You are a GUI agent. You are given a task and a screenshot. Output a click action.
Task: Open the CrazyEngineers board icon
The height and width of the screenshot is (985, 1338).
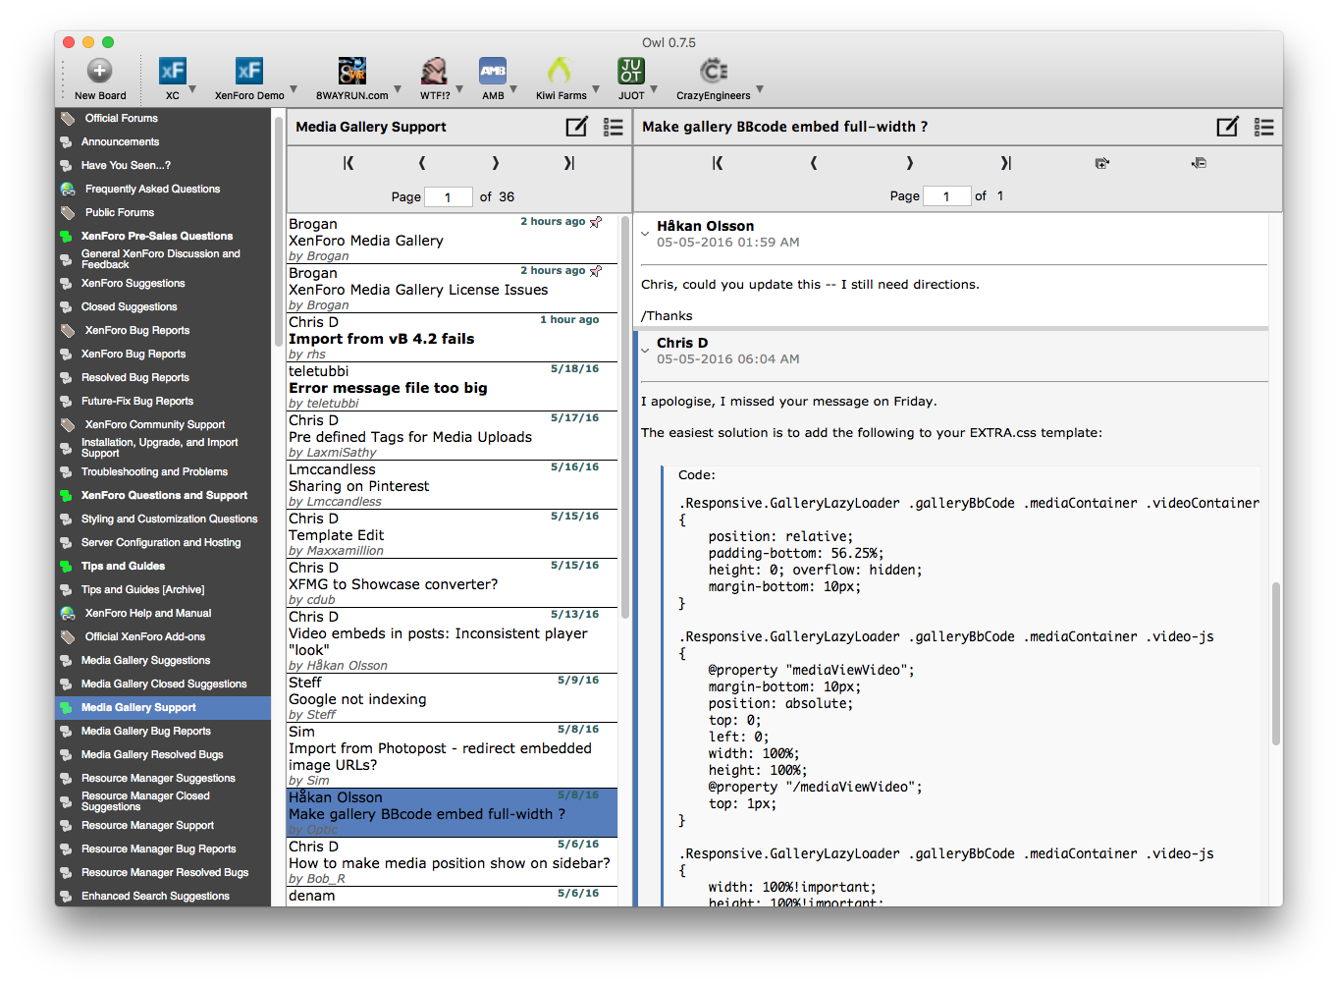click(714, 71)
